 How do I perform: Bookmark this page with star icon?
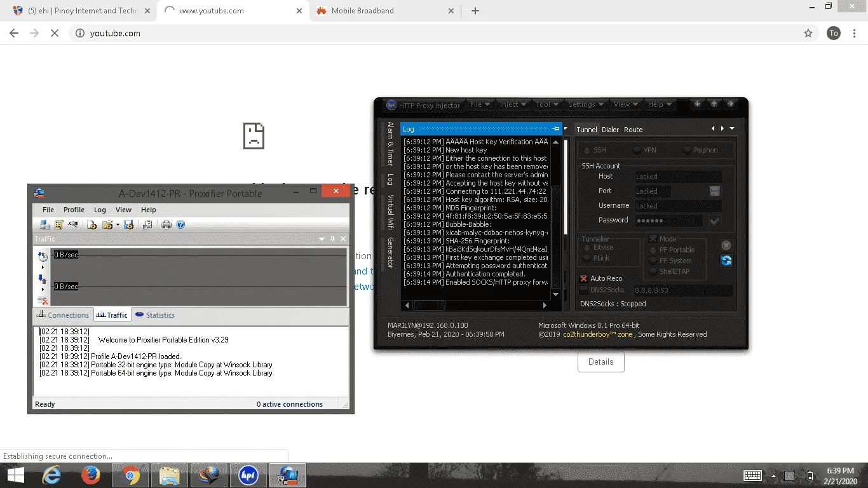tap(808, 33)
